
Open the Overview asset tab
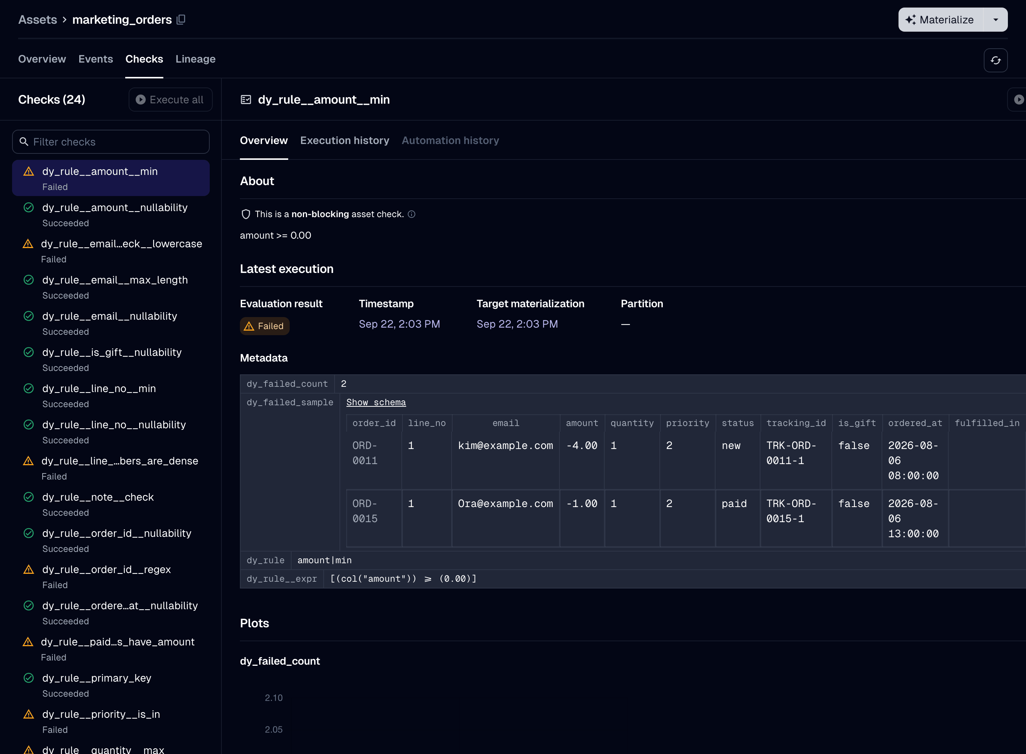(42, 59)
